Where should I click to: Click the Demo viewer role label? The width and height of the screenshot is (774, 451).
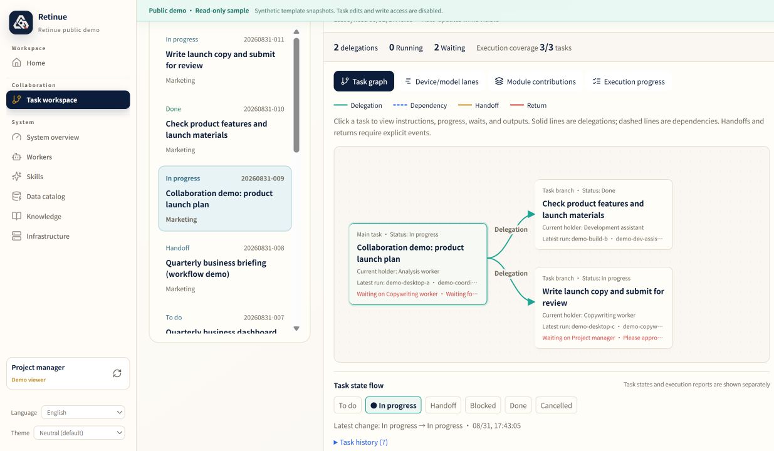click(x=29, y=380)
